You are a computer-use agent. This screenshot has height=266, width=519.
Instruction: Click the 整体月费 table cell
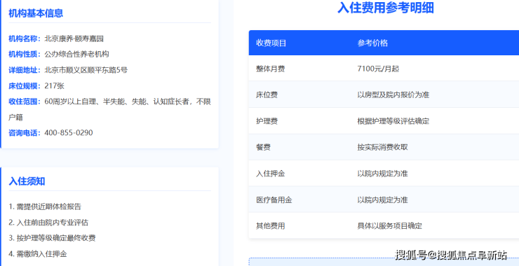pyautogui.click(x=271, y=69)
